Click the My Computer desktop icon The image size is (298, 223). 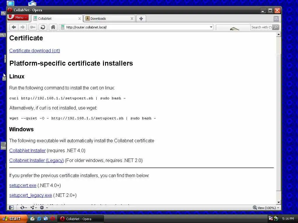click(10, 3)
